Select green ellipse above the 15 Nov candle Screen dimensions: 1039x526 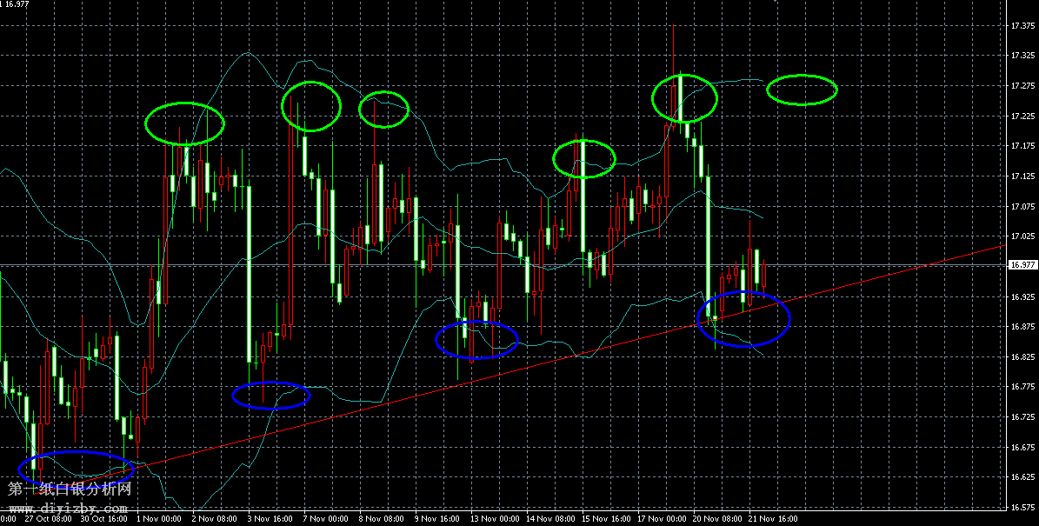coord(584,158)
